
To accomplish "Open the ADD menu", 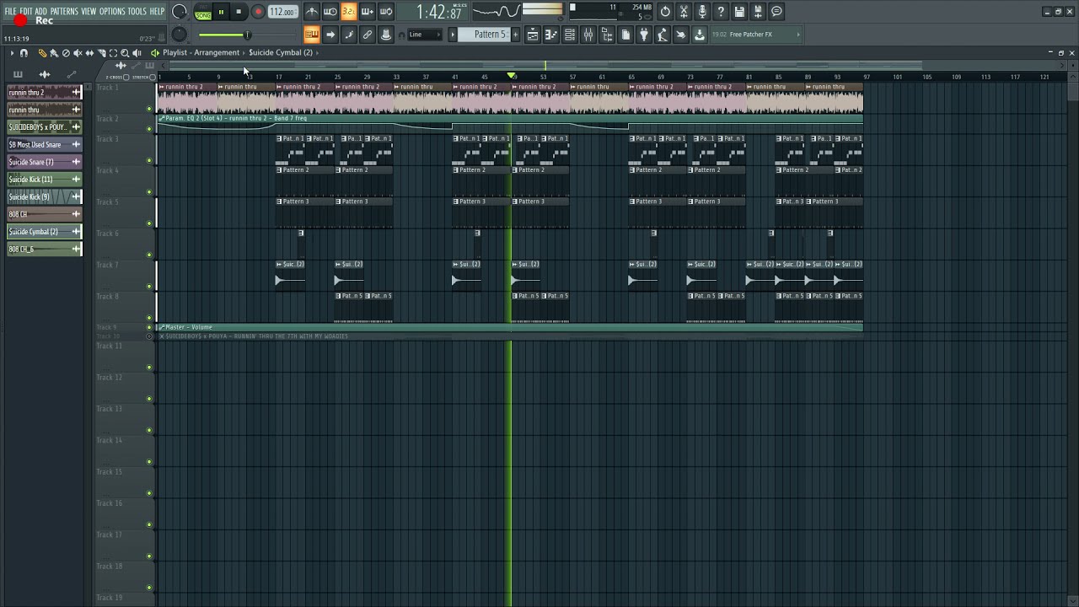I will 40,11.
